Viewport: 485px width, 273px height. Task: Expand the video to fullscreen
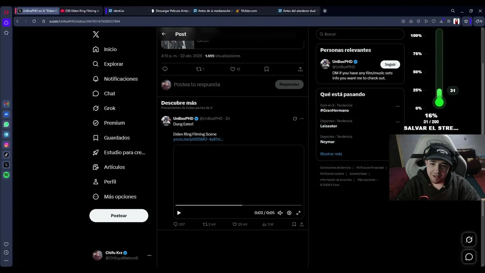(x=298, y=213)
